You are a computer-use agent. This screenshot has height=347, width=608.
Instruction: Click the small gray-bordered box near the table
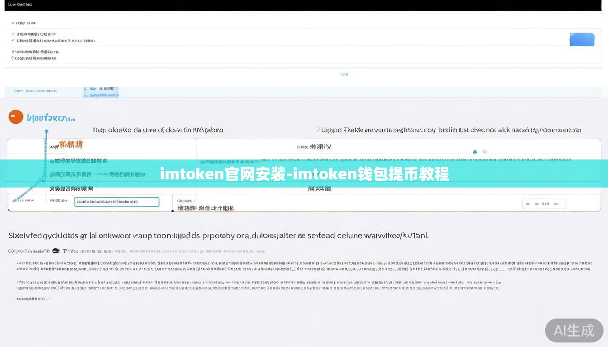coord(544,204)
